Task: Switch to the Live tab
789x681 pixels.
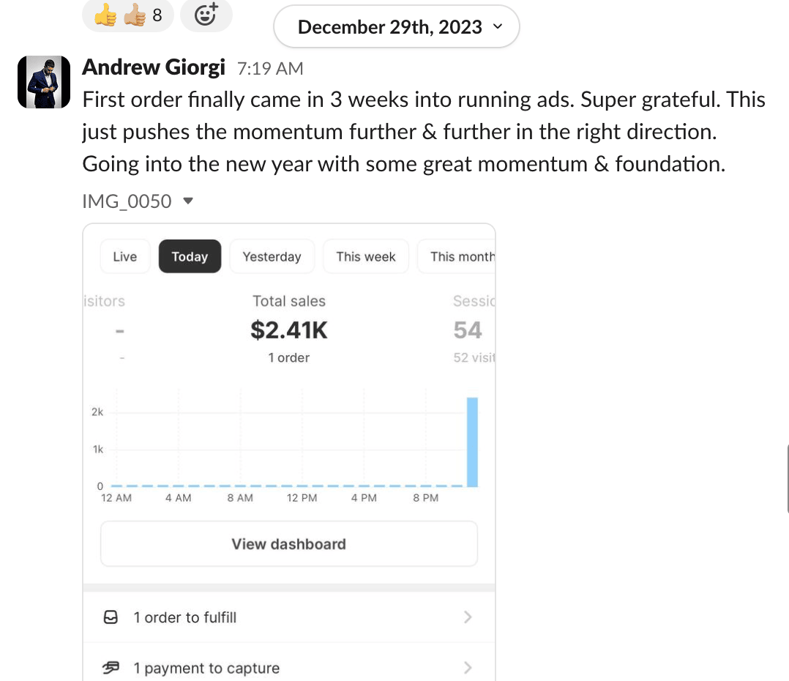Action: (x=125, y=256)
